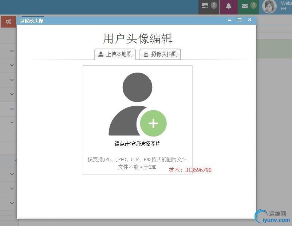The image size is (292, 226).
Task: Expand the bottommost left sidebar chevron
Action: 12,203
